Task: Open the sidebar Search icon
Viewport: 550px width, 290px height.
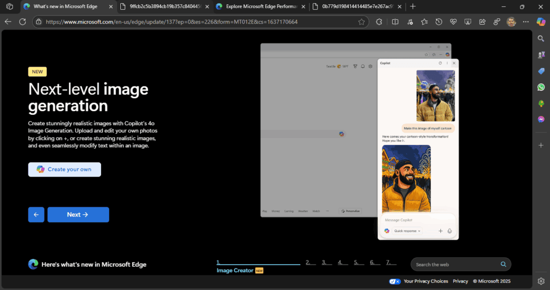Action: [541, 39]
